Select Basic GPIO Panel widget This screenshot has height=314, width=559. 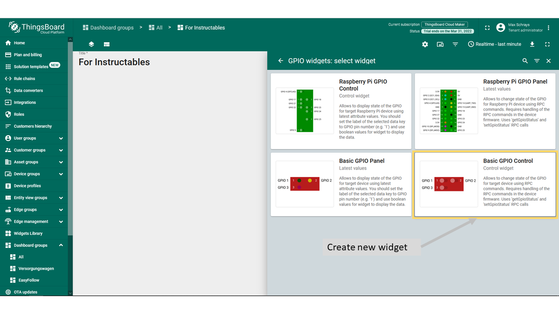coord(341,184)
